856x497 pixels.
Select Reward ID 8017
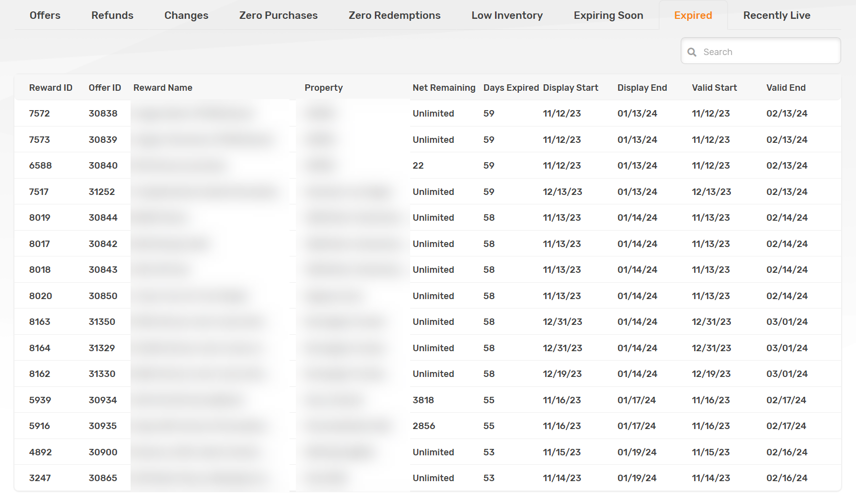point(39,244)
